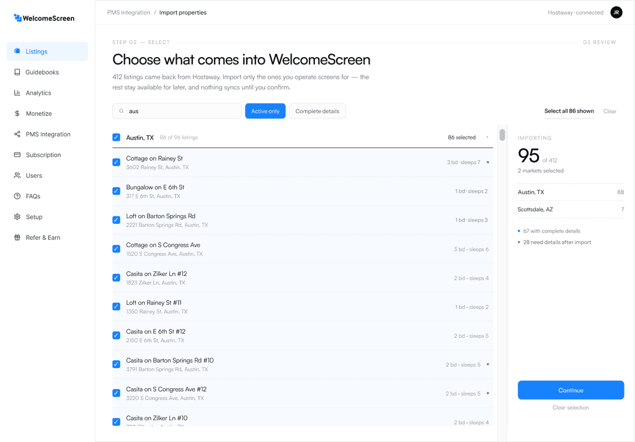
Task: Click the Users people icon
Action: 17,175
